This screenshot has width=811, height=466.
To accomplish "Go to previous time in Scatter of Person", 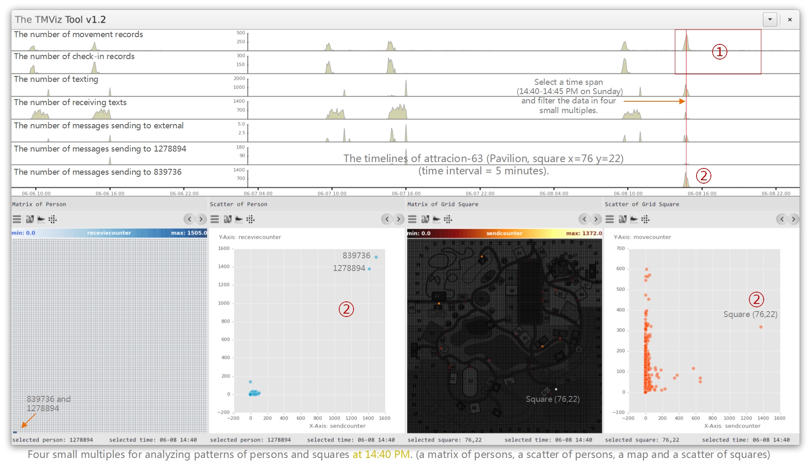I will point(387,219).
